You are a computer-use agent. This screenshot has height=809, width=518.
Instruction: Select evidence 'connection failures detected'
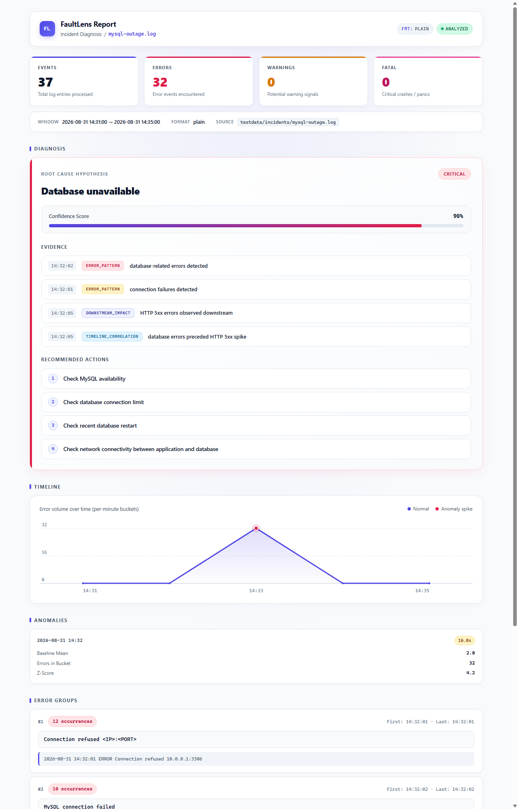(x=256, y=289)
